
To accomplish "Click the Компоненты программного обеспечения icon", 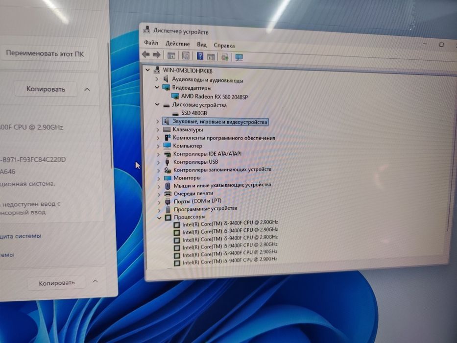I will tap(168, 137).
